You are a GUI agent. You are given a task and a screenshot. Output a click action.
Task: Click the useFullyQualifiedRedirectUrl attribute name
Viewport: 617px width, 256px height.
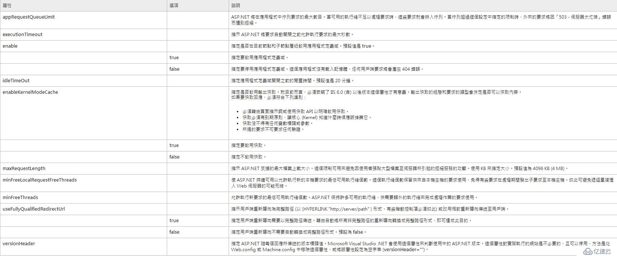(x=34, y=209)
